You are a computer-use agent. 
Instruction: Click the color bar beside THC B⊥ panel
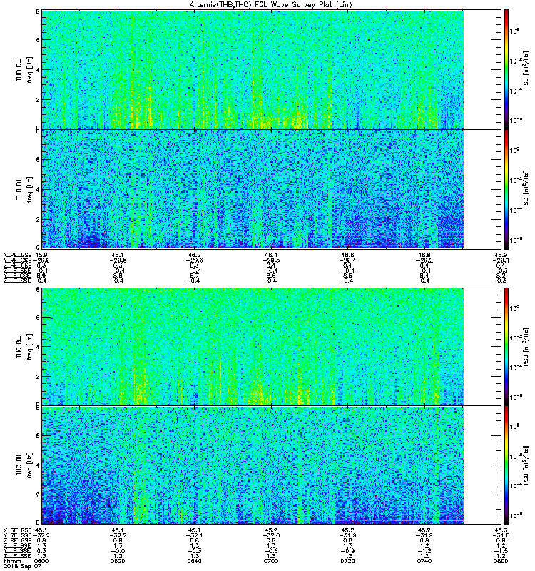pyautogui.click(x=506, y=347)
